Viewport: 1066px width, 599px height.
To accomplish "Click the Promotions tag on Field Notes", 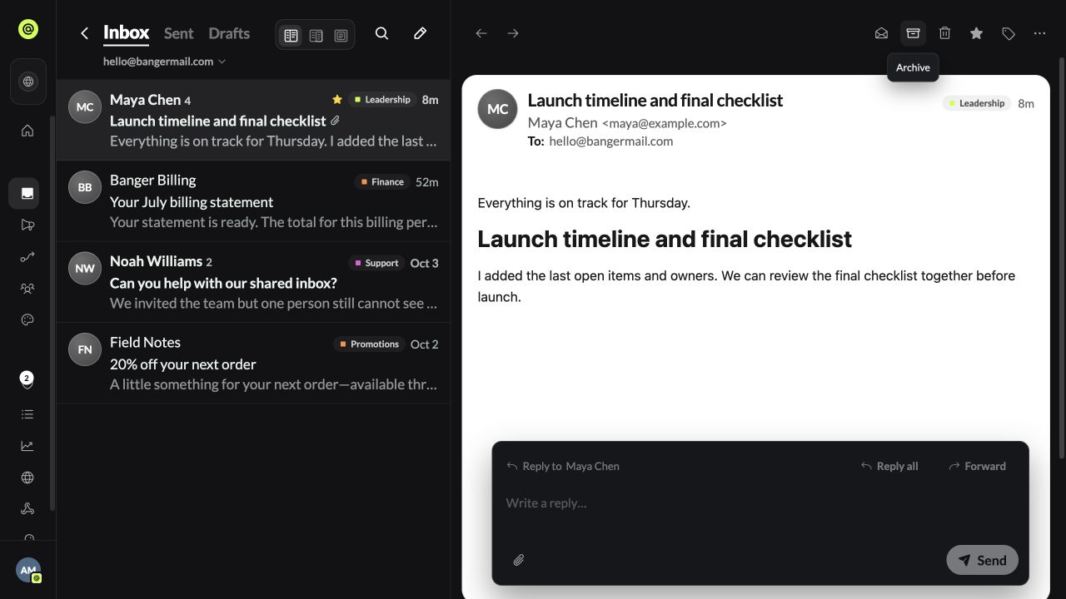I will [369, 344].
